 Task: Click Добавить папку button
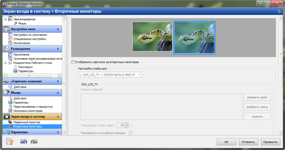[x=257, y=107]
